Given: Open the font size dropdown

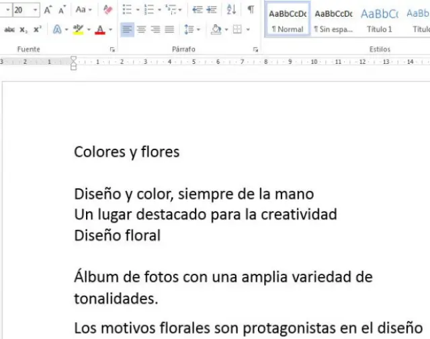Looking at the screenshot, I should [35, 10].
